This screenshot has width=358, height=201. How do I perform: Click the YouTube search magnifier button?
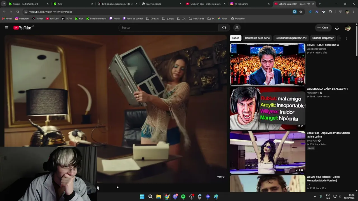(x=224, y=28)
